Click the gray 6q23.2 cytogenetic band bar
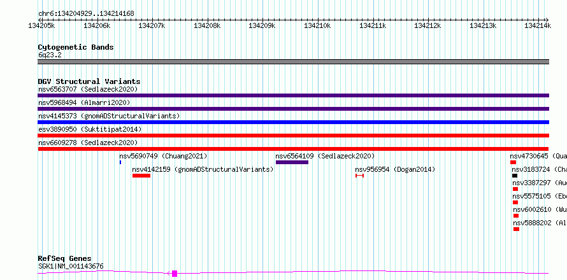 click(x=293, y=62)
